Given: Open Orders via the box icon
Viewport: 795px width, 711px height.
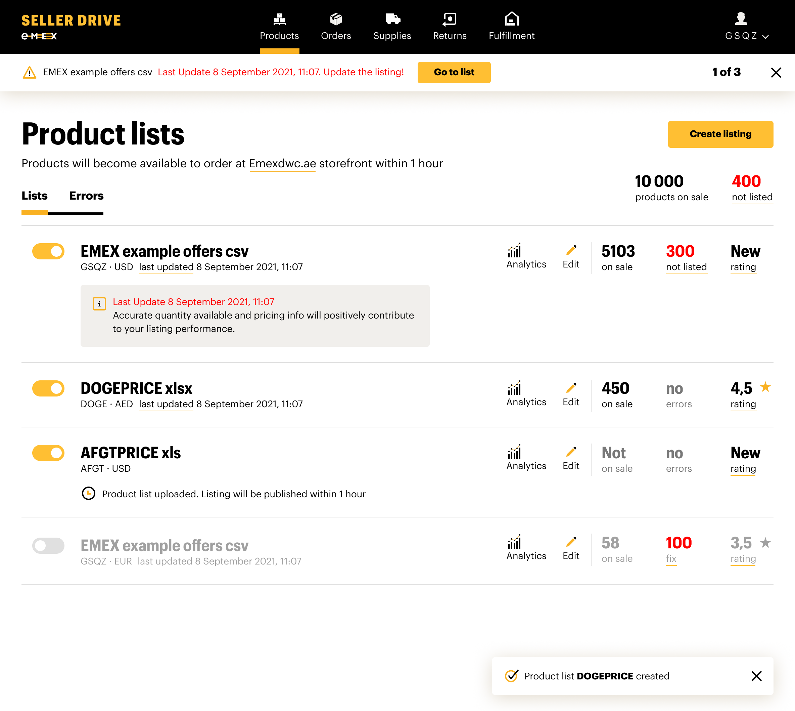Looking at the screenshot, I should pyautogui.click(x=336, y=19).
